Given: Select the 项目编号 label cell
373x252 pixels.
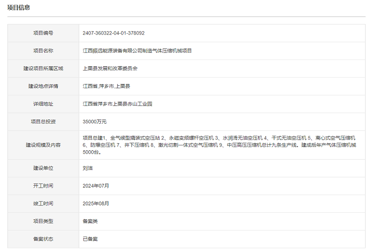Looking at the screenshot, I should point(43,33).
